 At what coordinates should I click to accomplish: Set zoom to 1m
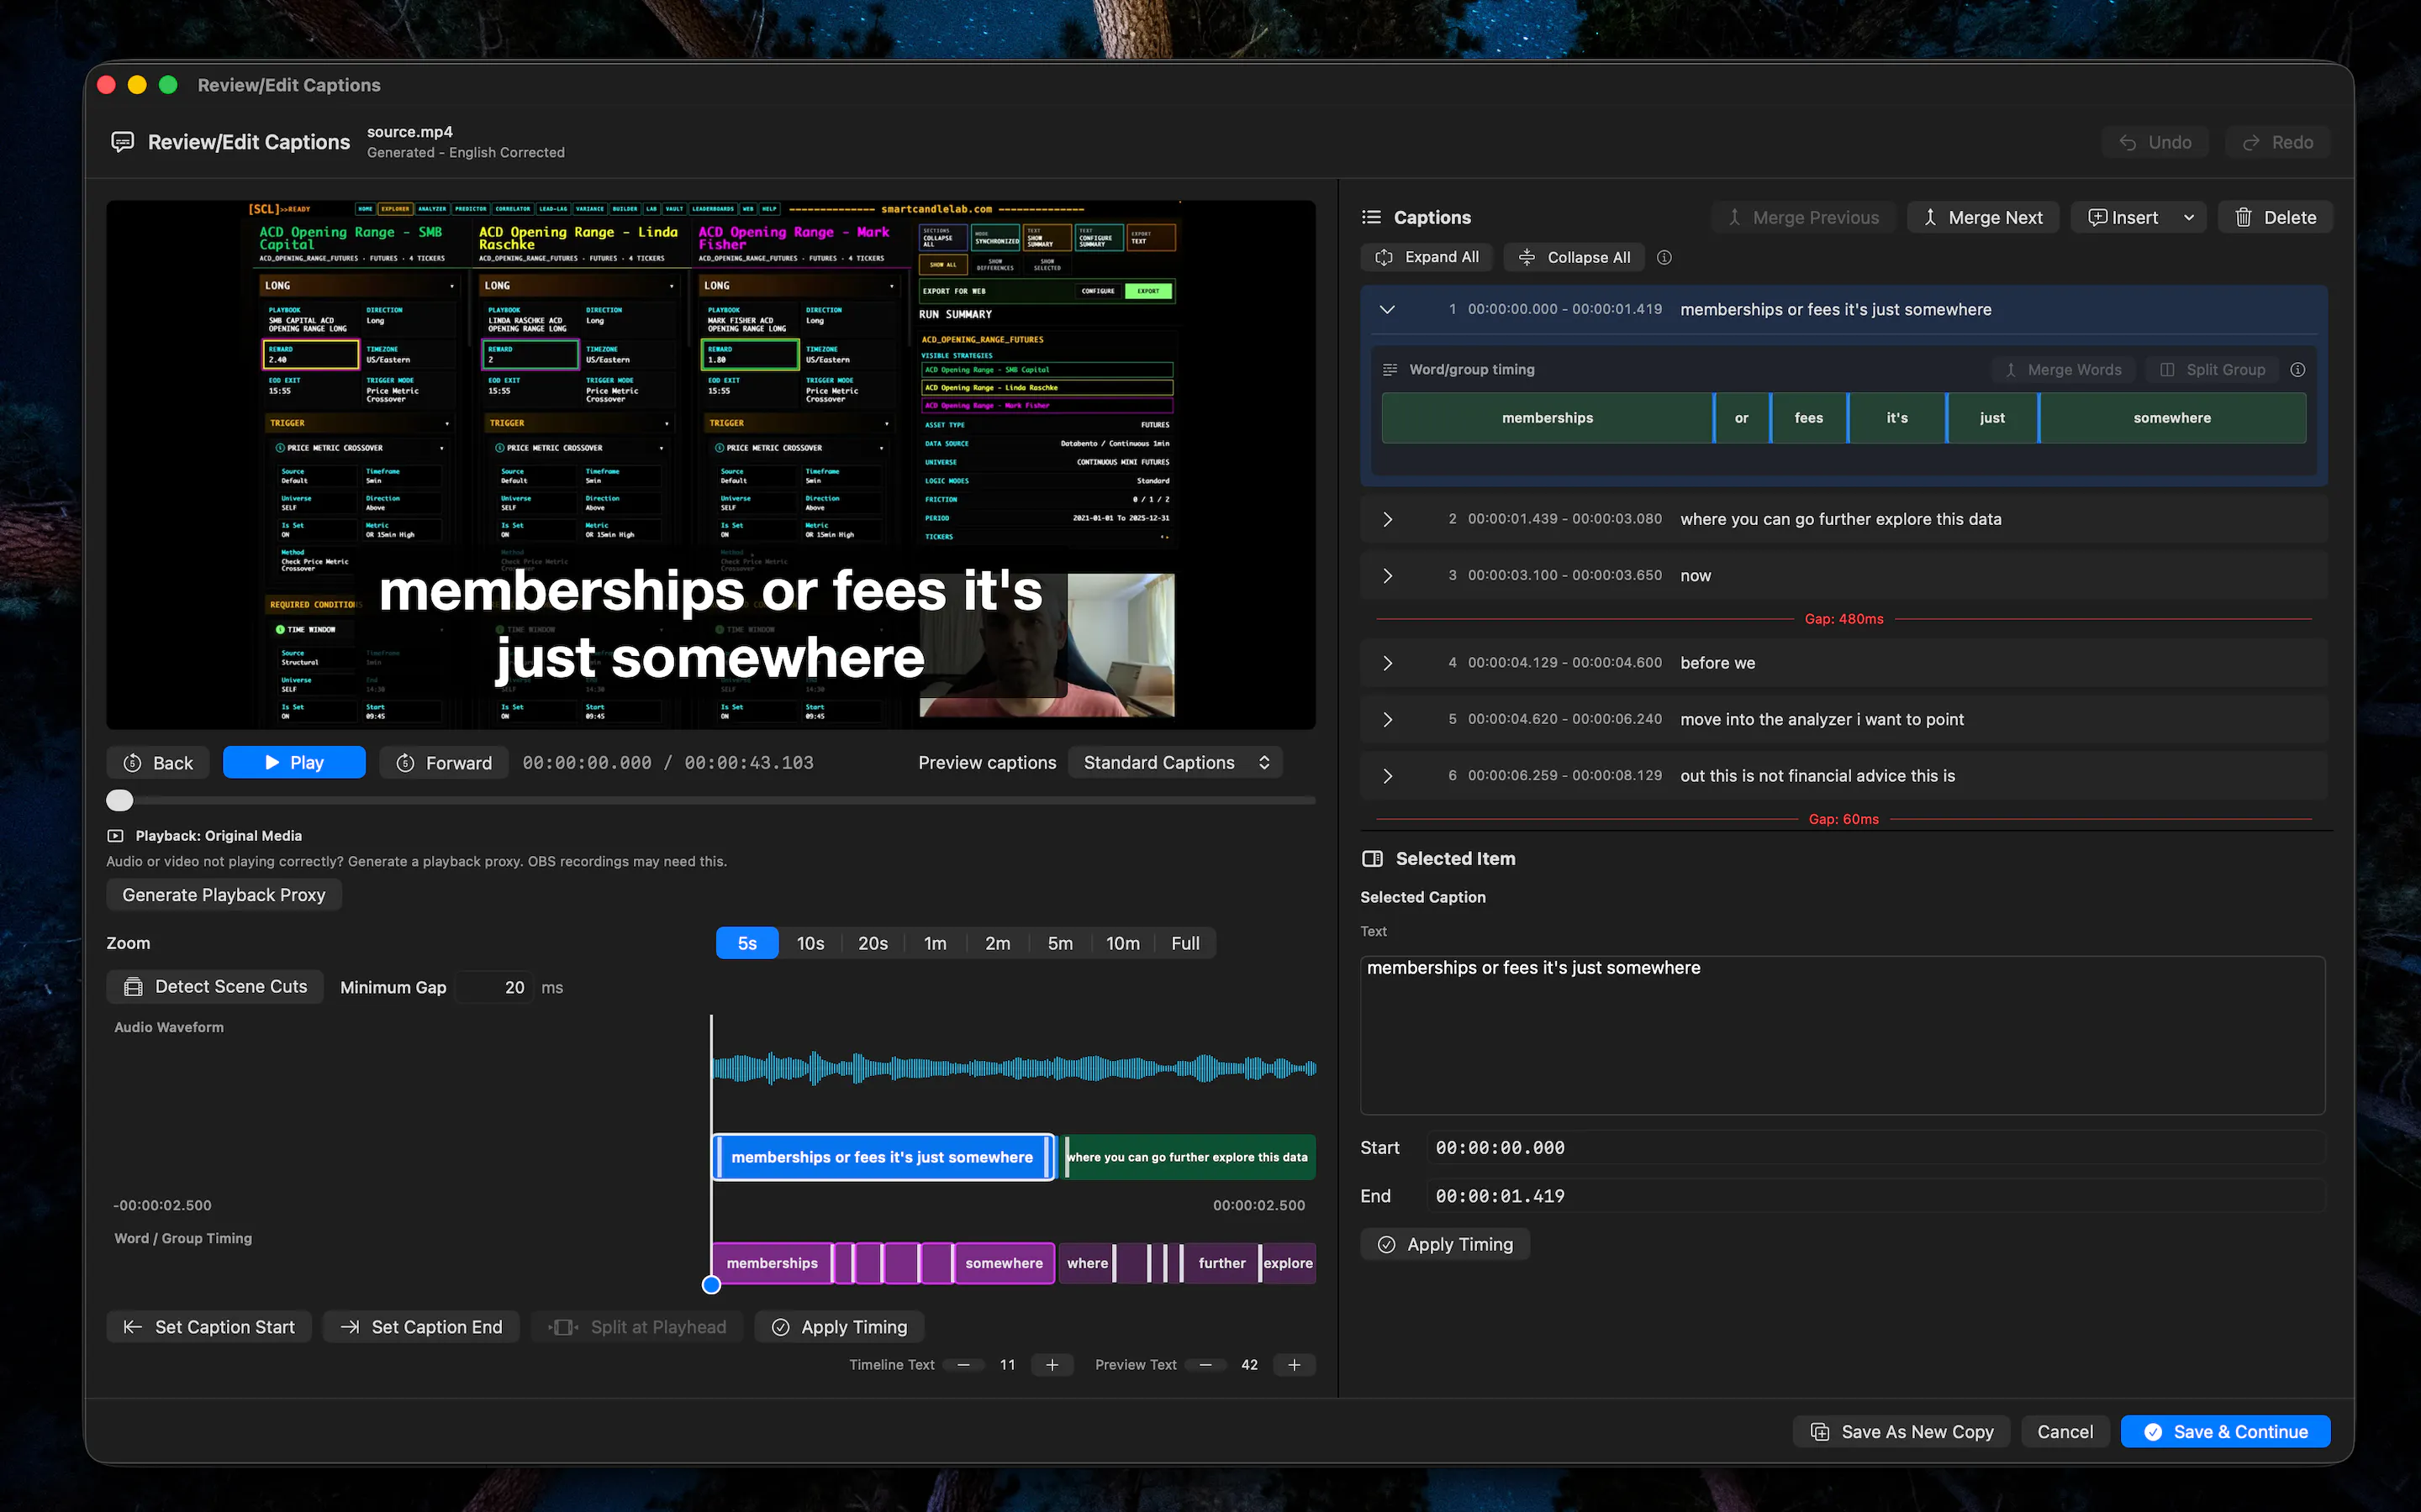935,943
